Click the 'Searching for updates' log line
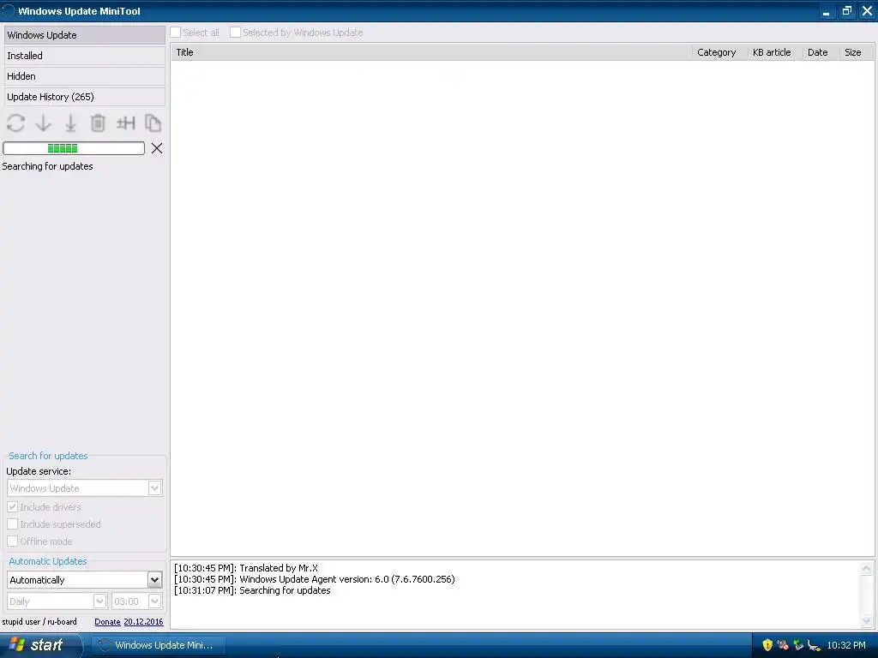This screenshot has width=878, height=658. pos(252,590)
